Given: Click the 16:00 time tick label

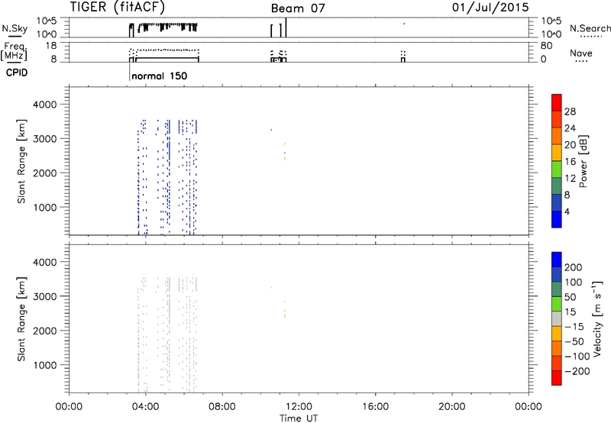Looking at the screenshot, I should pyautogui.click(x=375, y=407).
